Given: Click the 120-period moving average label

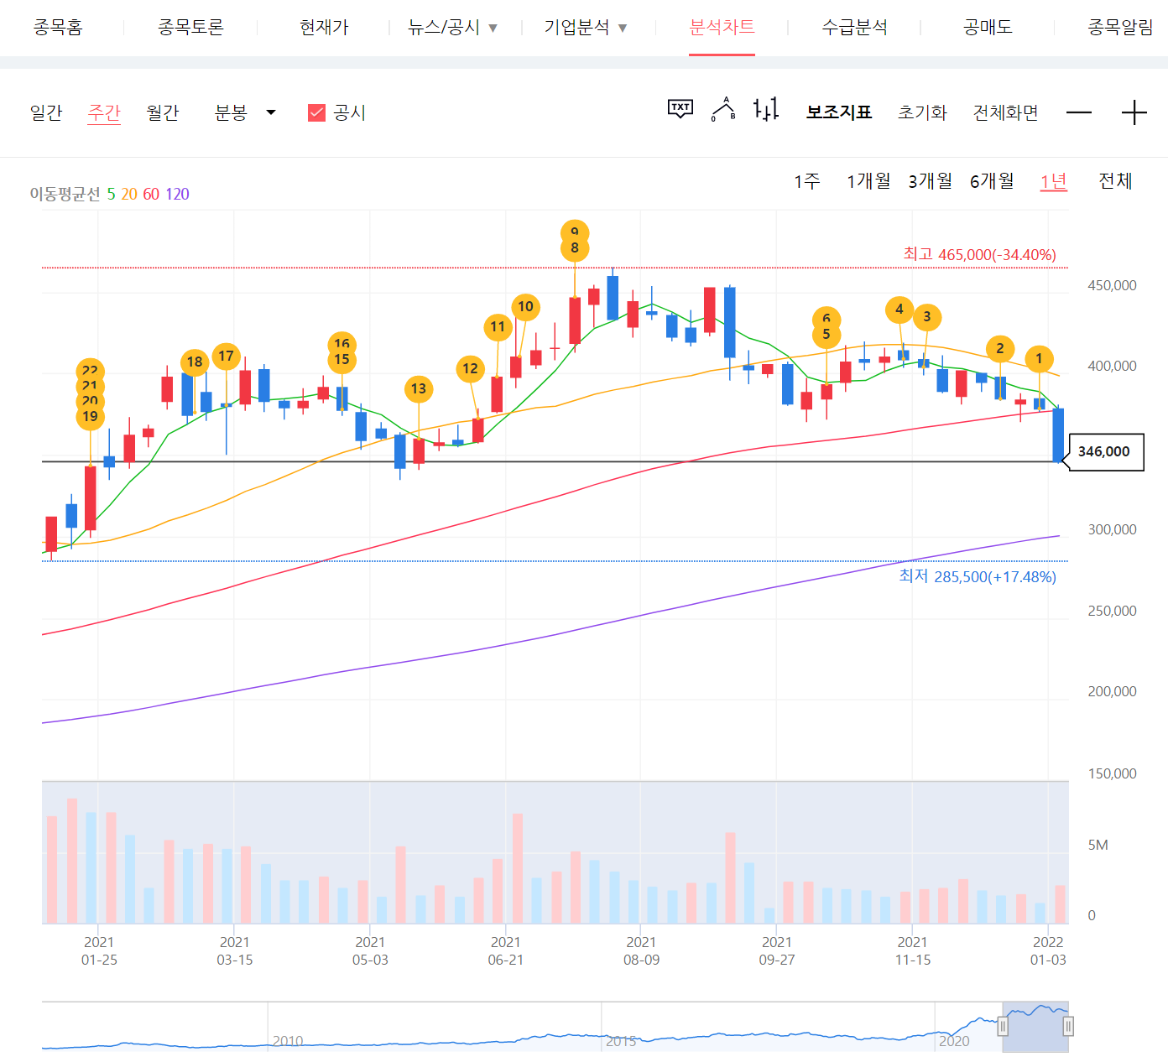Looking at the screenshot, I should coord(177,195).
